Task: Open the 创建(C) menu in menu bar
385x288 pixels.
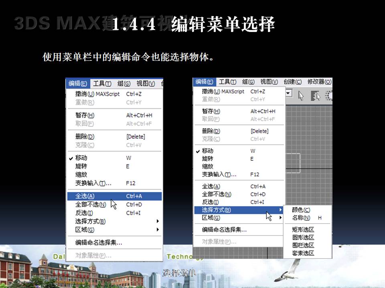Action: coord(292,82)
